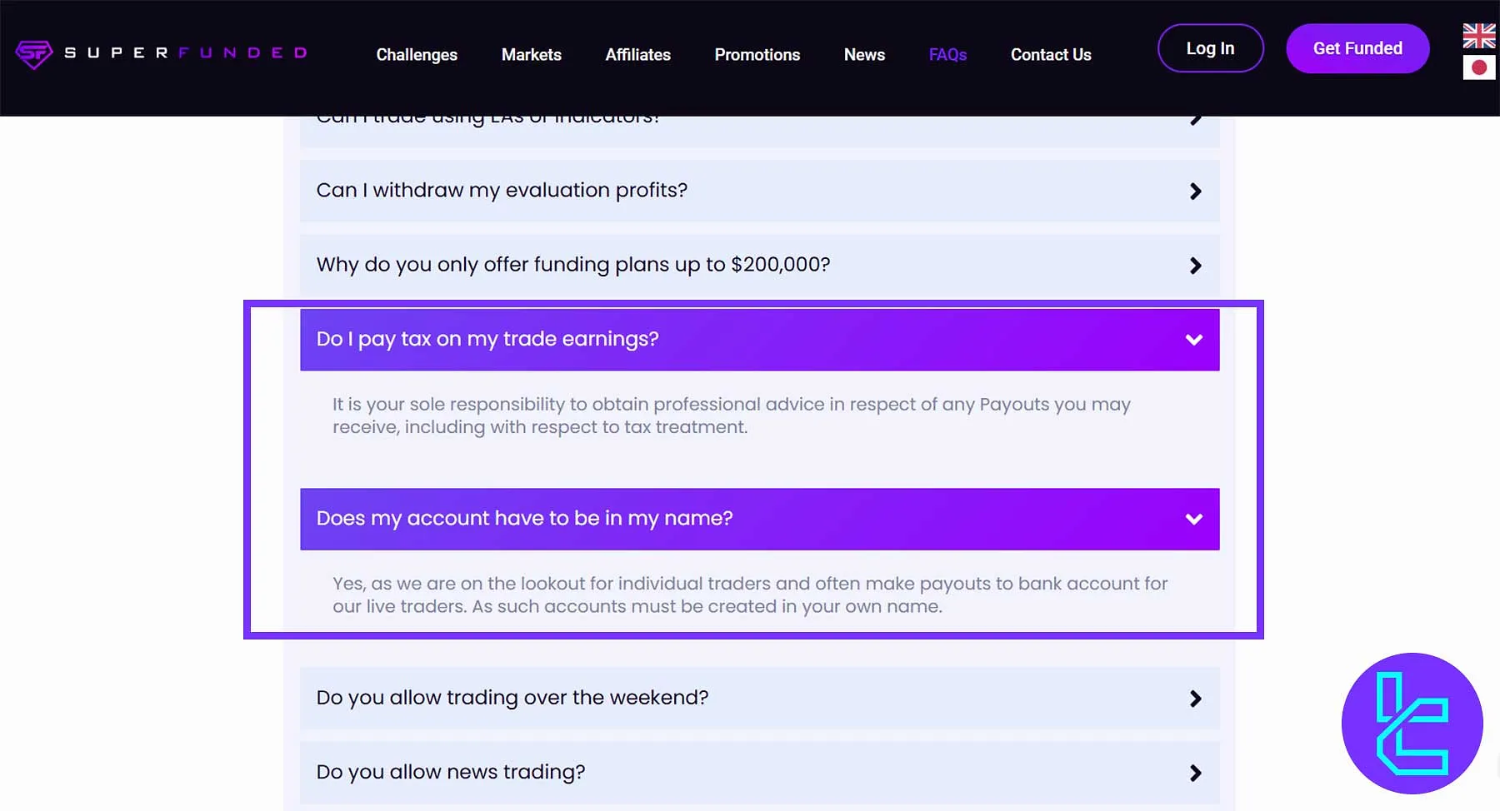Open the Challenges menu item

point(417,54)
